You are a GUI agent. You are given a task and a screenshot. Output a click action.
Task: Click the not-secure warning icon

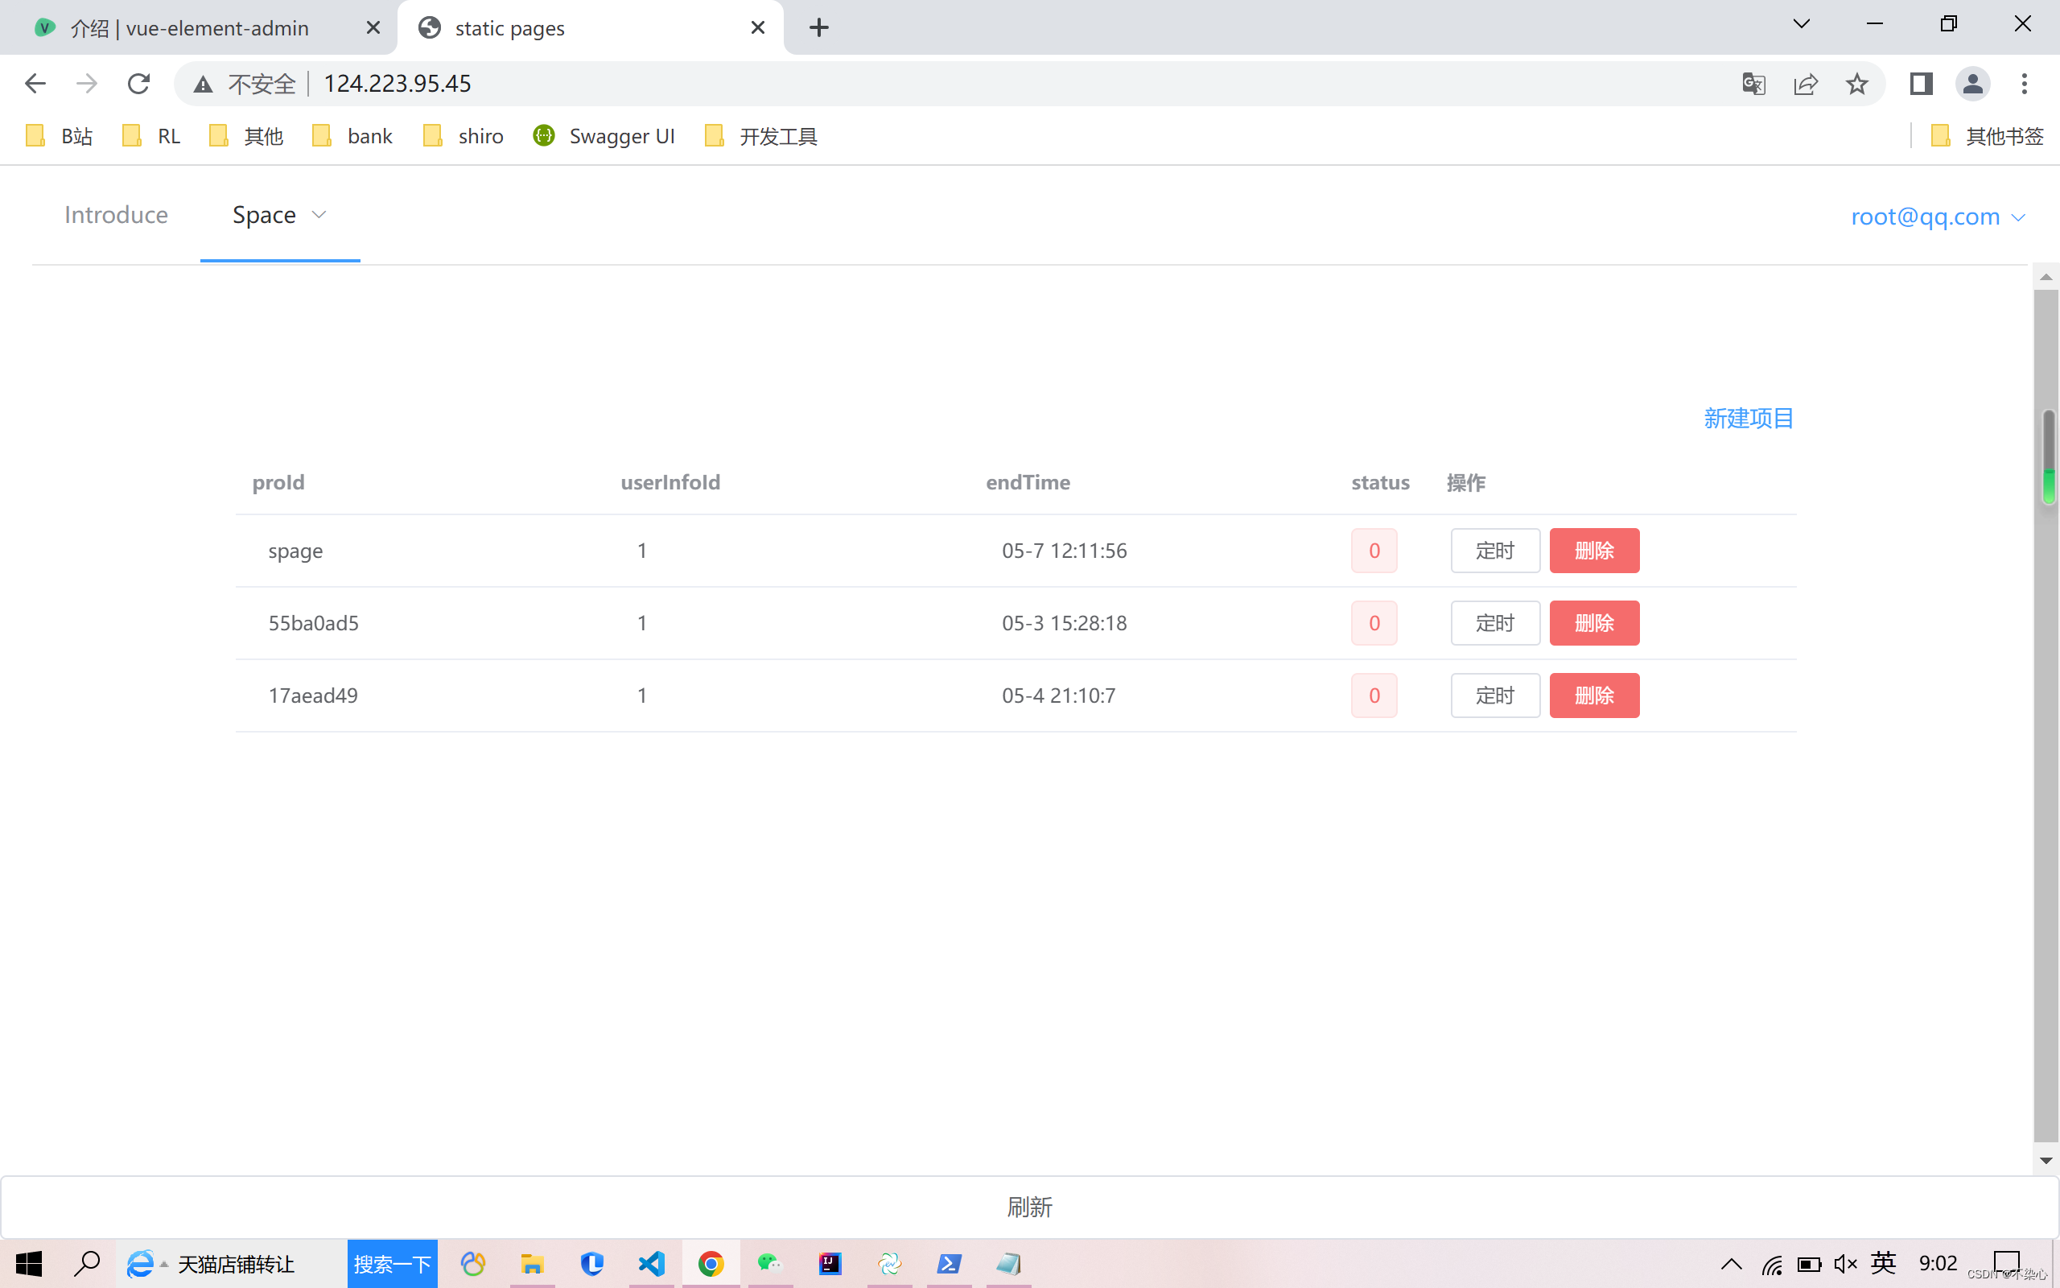click(x=203, y=84)
